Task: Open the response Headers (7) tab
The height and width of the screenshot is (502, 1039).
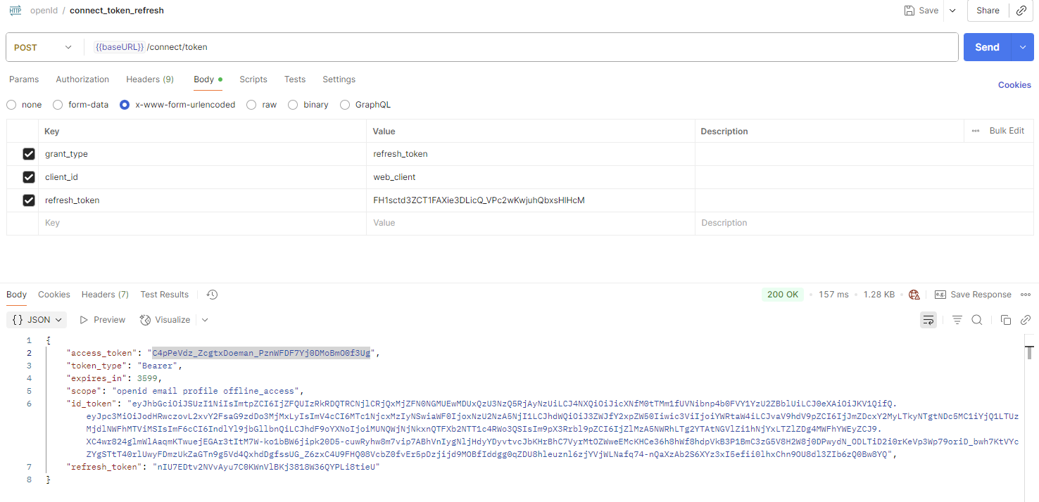Action: click(x=105, y=295)
